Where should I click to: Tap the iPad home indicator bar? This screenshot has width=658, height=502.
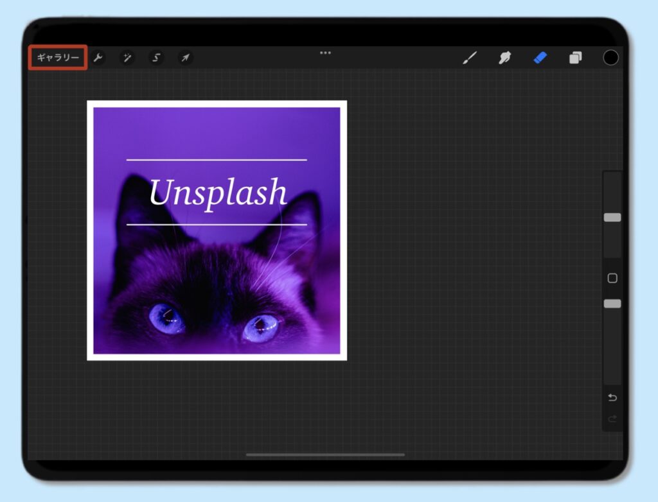tap(325, 454)
